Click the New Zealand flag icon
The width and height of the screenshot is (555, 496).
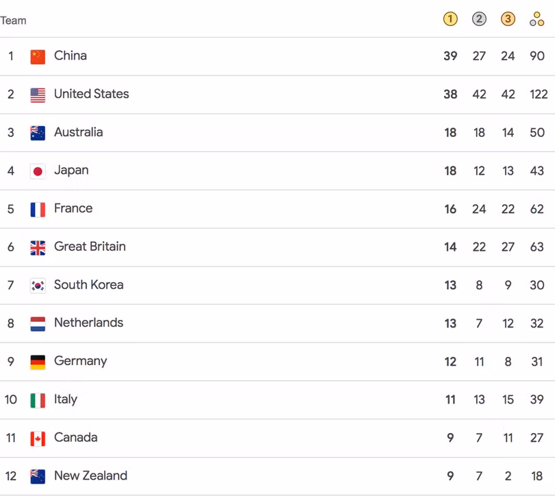coord(38,475)
